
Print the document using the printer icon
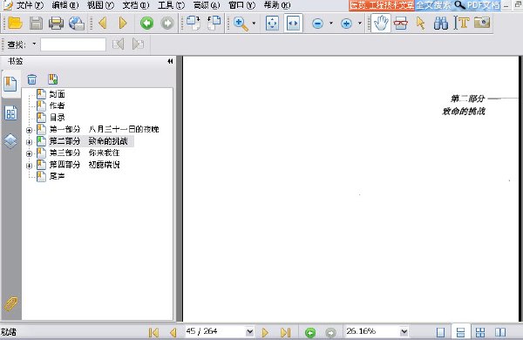pyautogui.click(x=56, y=24)
